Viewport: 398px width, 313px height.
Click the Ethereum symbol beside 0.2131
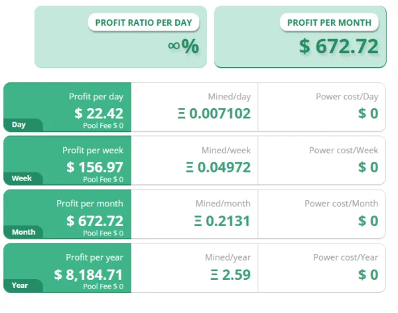(198, 221)
